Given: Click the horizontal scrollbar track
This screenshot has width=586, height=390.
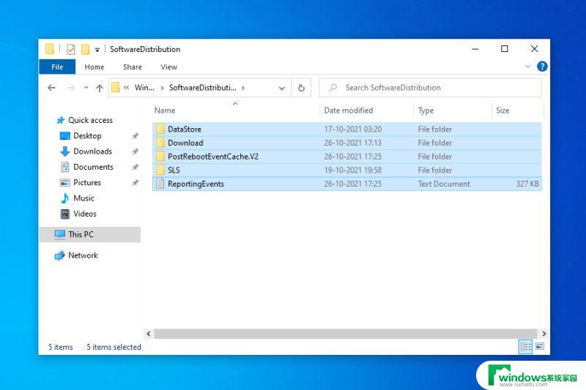Looking at the screenshot, I should (346, 334).
